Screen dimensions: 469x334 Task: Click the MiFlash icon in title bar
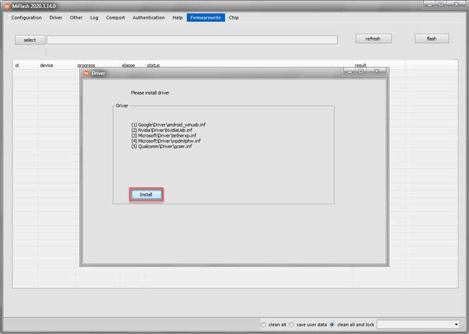coord(6,6)
